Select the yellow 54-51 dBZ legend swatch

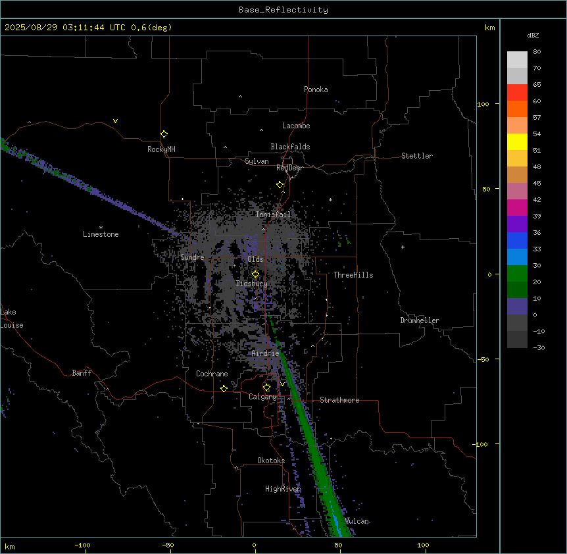point(517,141)
